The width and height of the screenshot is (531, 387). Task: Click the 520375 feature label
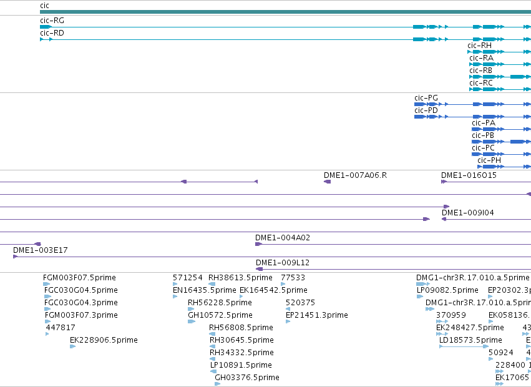pos(300,303)
